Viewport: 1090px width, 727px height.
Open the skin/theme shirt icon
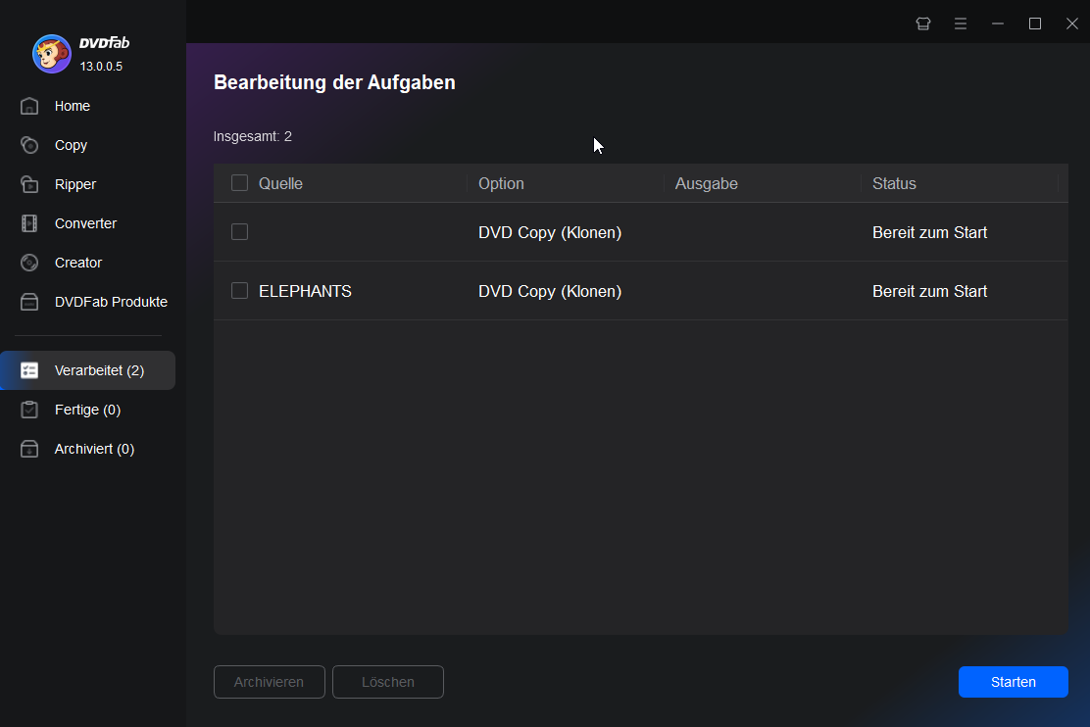tap(923, 24)
